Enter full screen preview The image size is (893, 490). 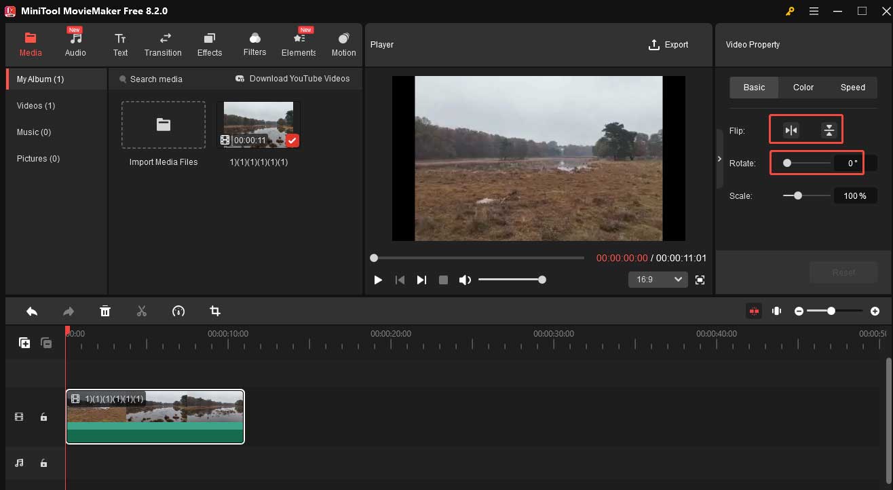tap(700, 280)
